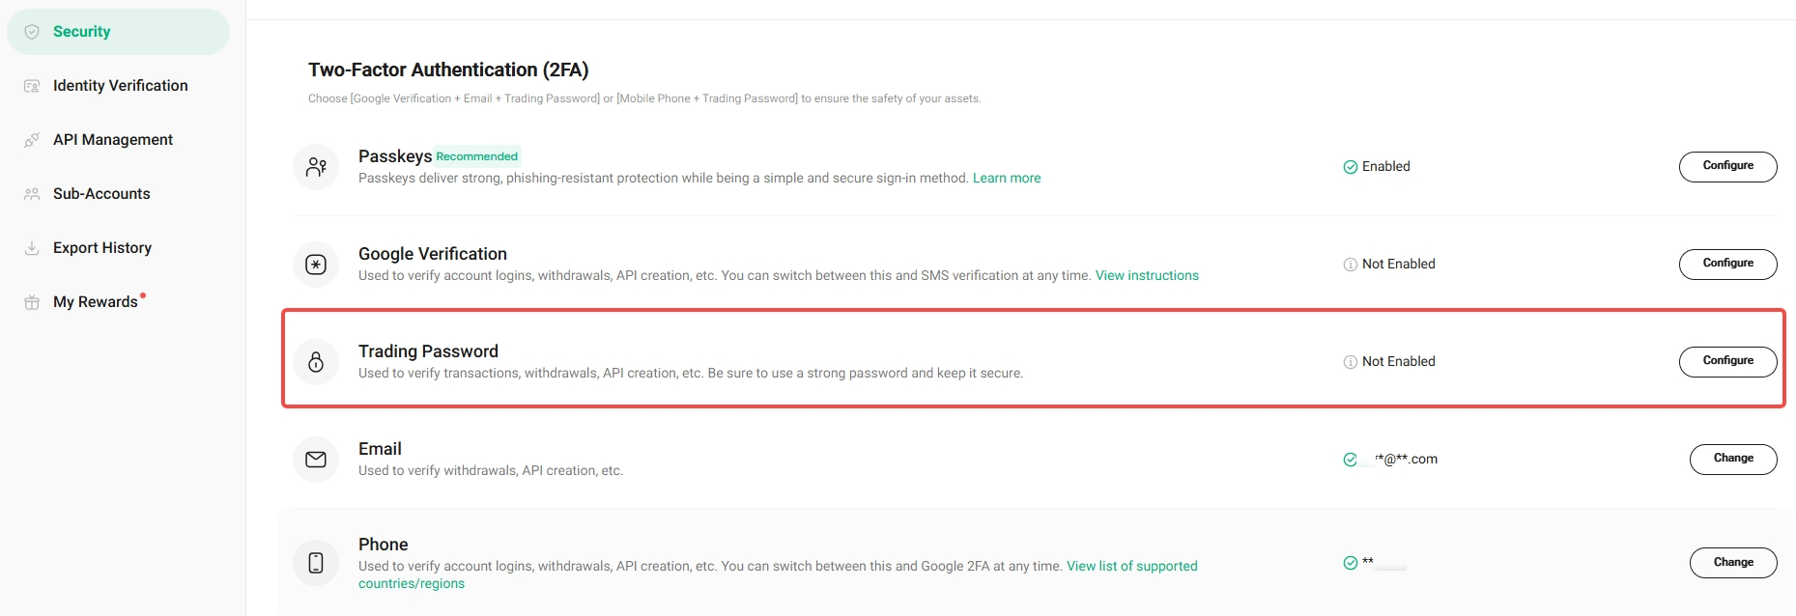Go to the Sub-Accounts section

tap(101, 194)
